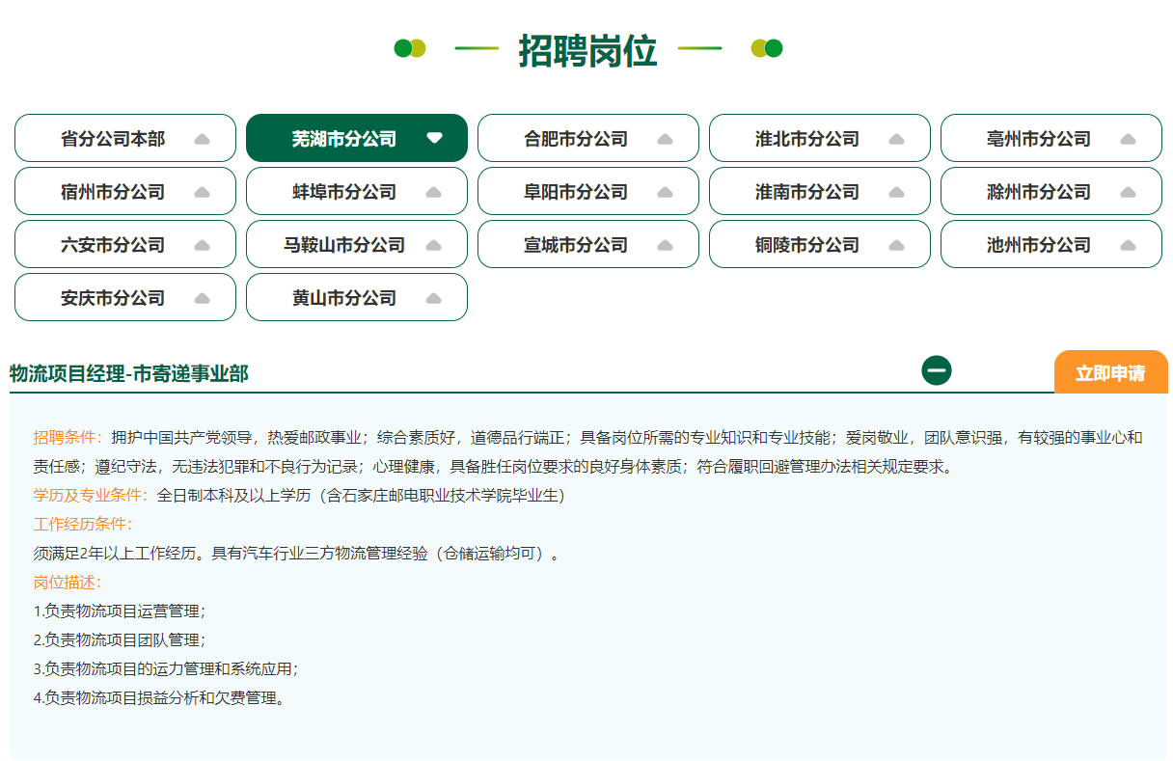Expand the 蚌埠市分公司 job list
Viewport: 1173px width, 761px height.
click(x=357, y=191)
